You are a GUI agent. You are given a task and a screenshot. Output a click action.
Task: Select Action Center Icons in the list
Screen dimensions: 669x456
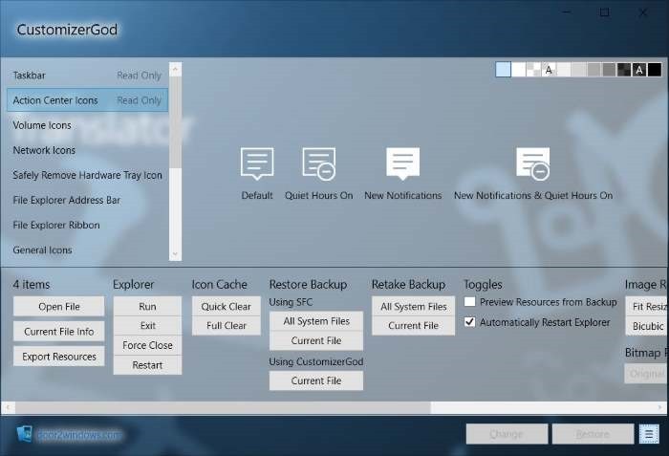point(87,100)
